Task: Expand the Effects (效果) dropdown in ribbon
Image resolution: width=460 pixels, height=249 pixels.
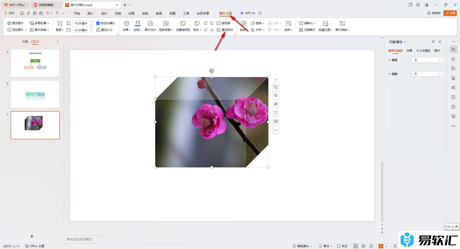Action: [127, 30]
